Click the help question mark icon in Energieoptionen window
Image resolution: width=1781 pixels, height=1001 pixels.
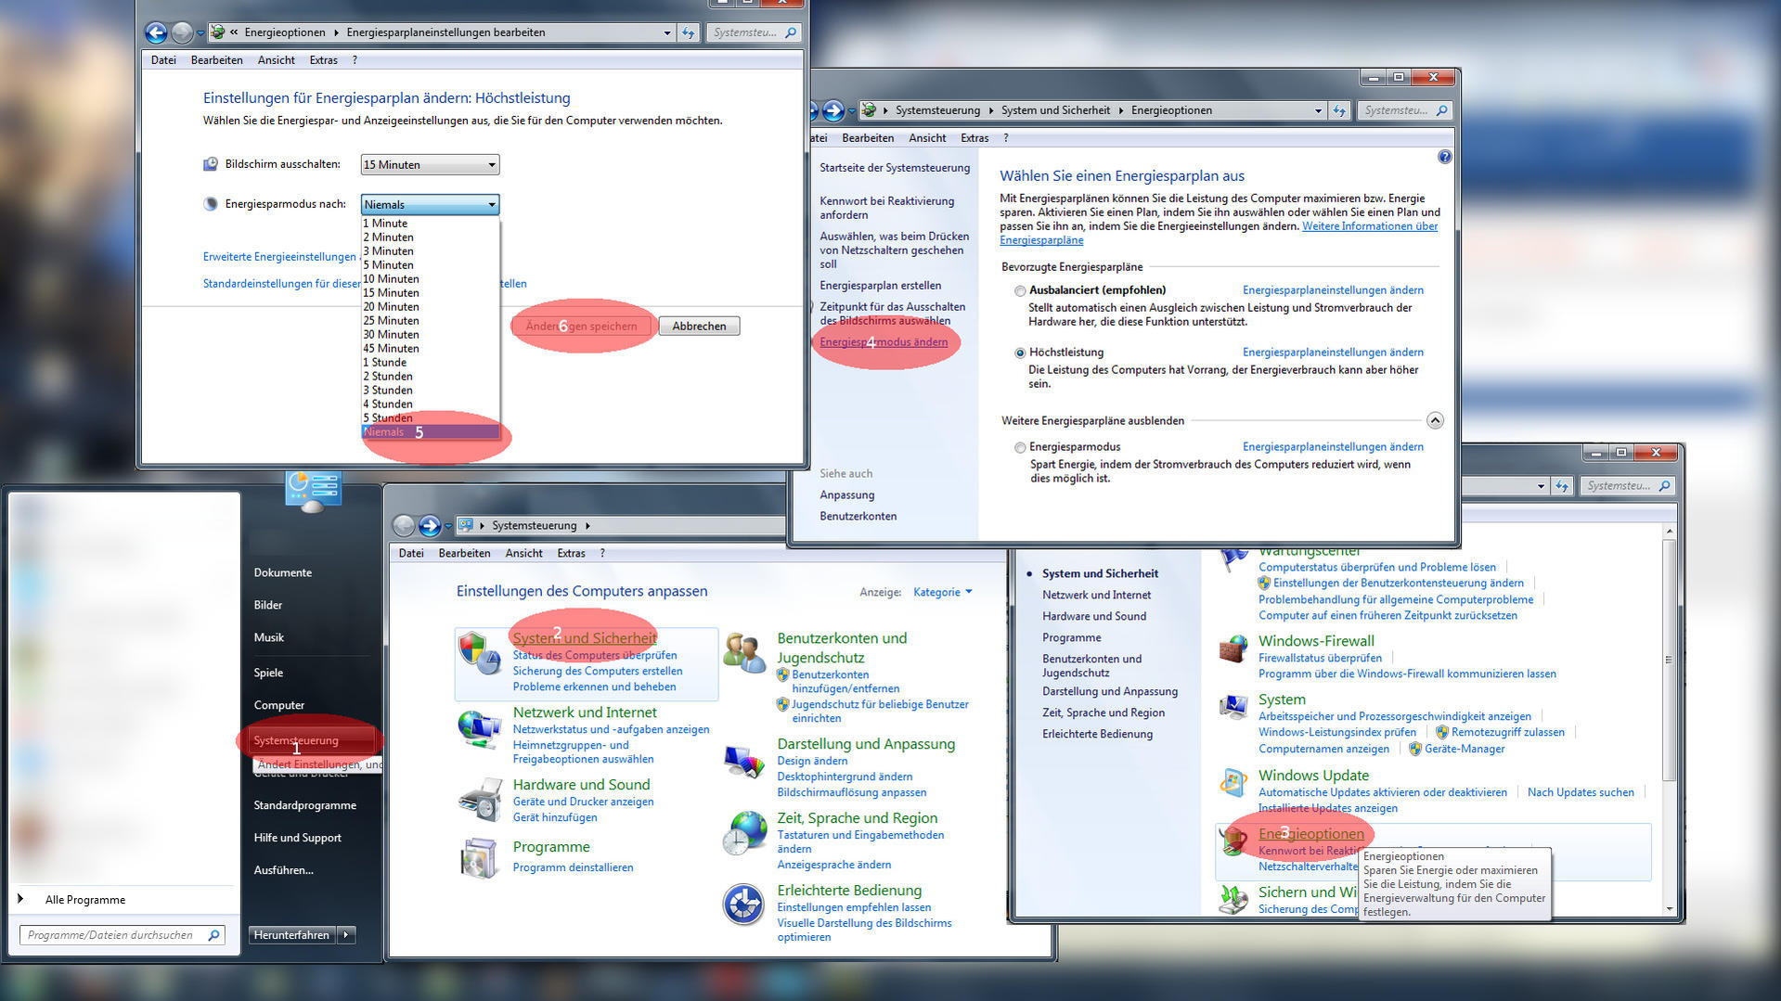pos(1444,157)
